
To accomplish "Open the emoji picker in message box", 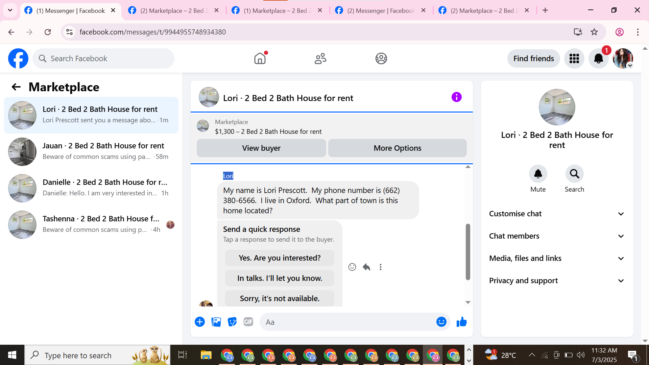I will (x=441, y=322).
